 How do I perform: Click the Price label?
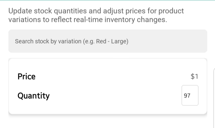point(26,76)
